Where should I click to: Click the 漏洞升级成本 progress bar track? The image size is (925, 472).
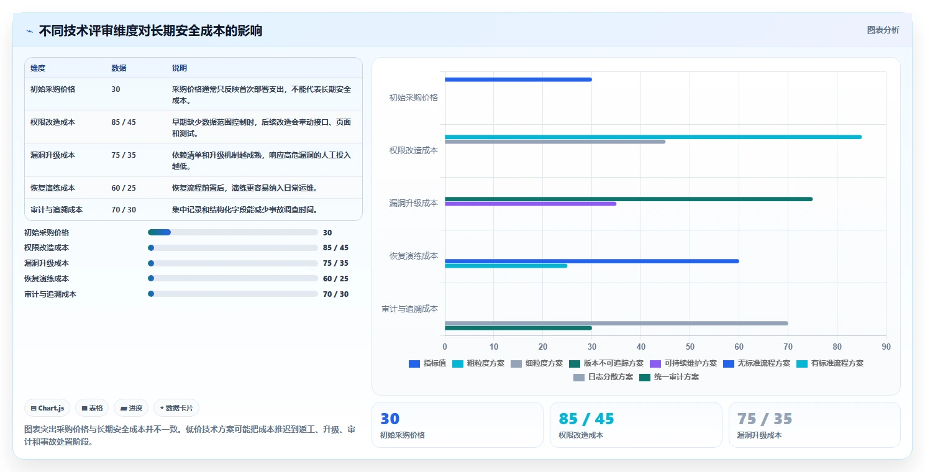(x=233, y=263)
